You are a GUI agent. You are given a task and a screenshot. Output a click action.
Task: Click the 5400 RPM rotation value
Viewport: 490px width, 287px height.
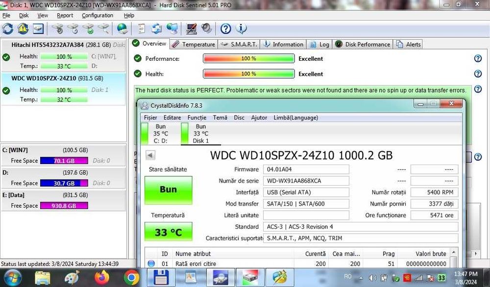pos(434,192)
